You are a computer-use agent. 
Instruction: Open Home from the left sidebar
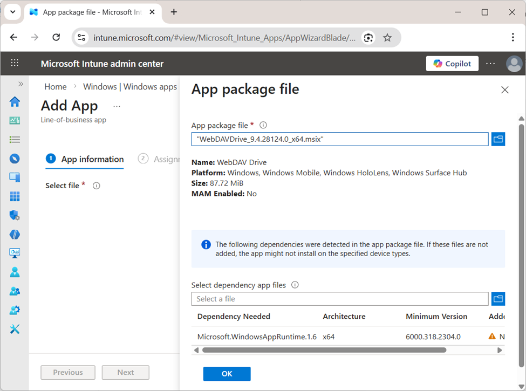15,101
